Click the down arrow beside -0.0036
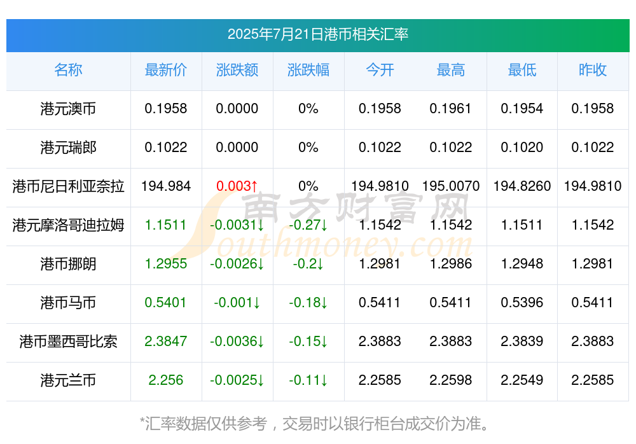This screenshot has width=636, height=444. (x=261, y=342)
